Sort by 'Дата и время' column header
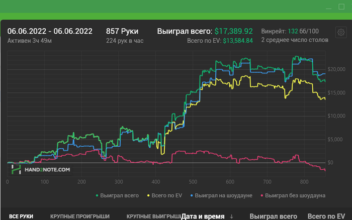The height and width of the screenshot is (220, 352). point(203,216)
